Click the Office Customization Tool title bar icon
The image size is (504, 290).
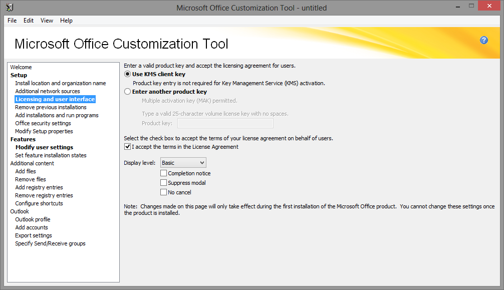[10, 7]
